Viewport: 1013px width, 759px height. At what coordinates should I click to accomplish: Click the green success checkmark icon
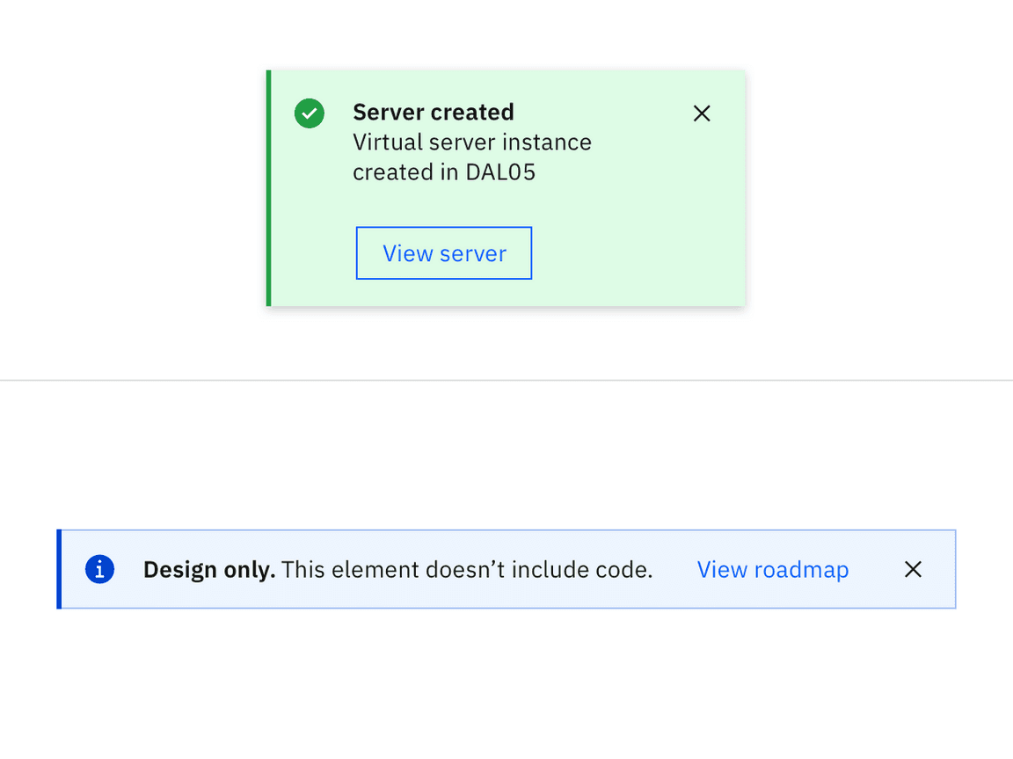point(310,113)
